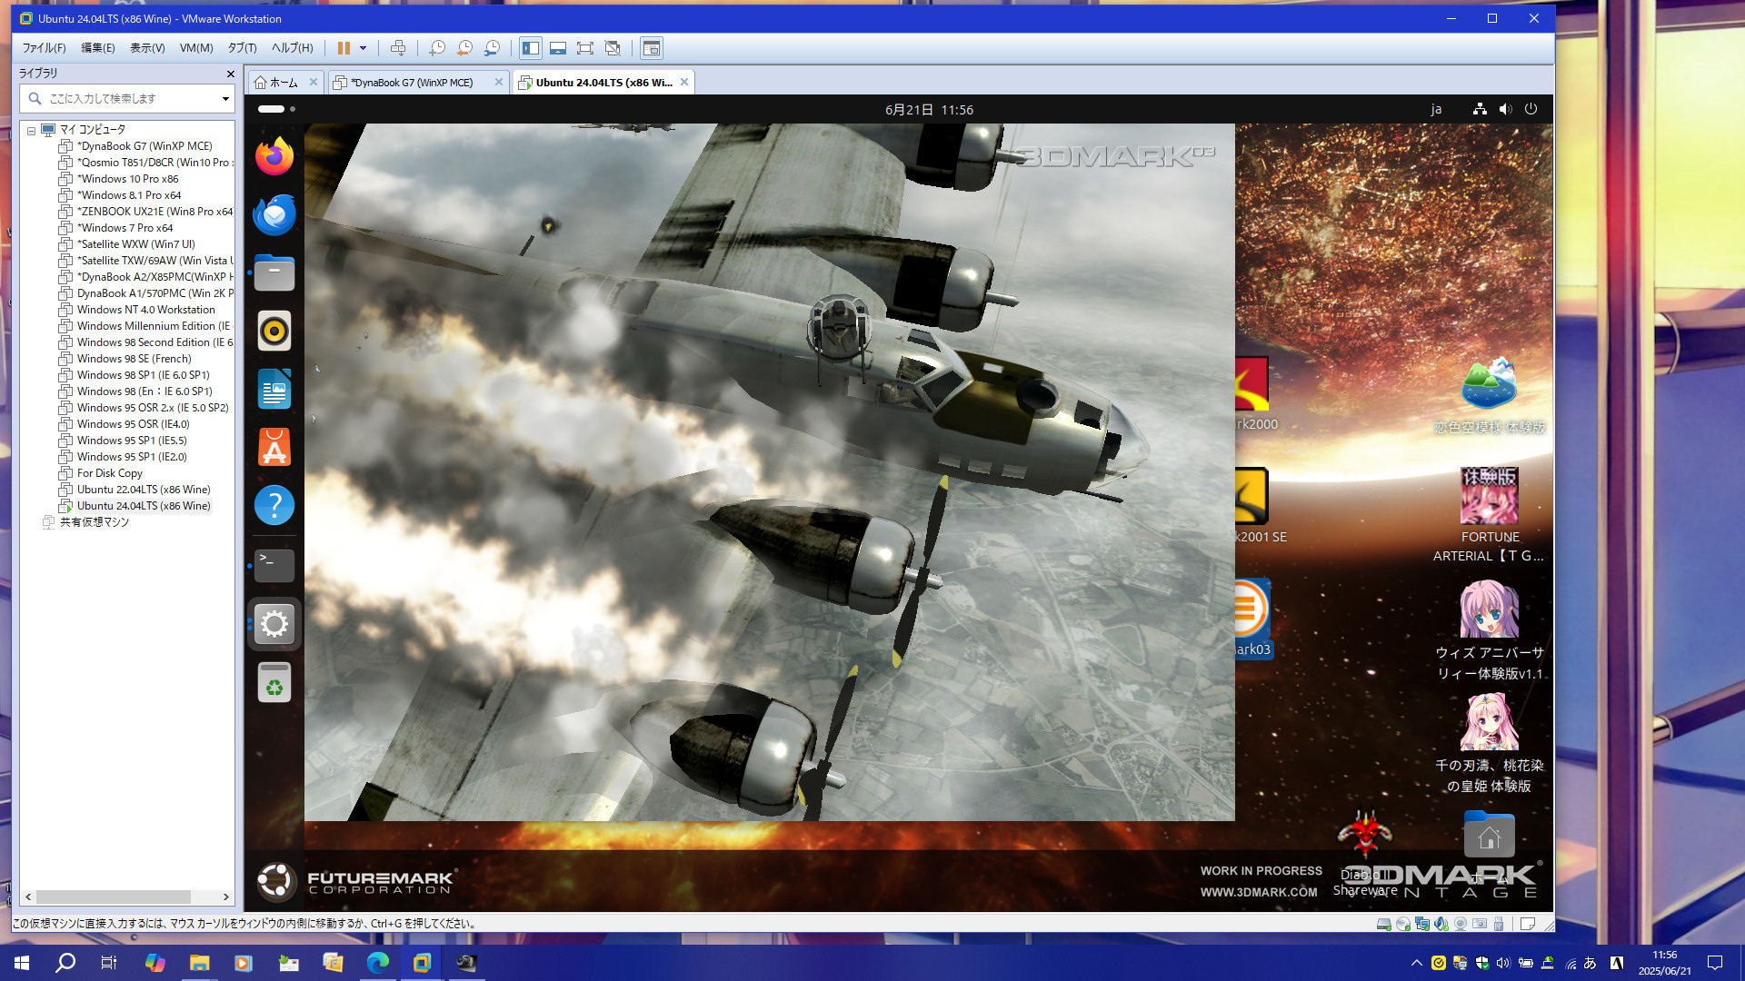The image size is (1745, 981).
Task: Open the Trash in the Ubuntu dock
Action: pos(274,683)
